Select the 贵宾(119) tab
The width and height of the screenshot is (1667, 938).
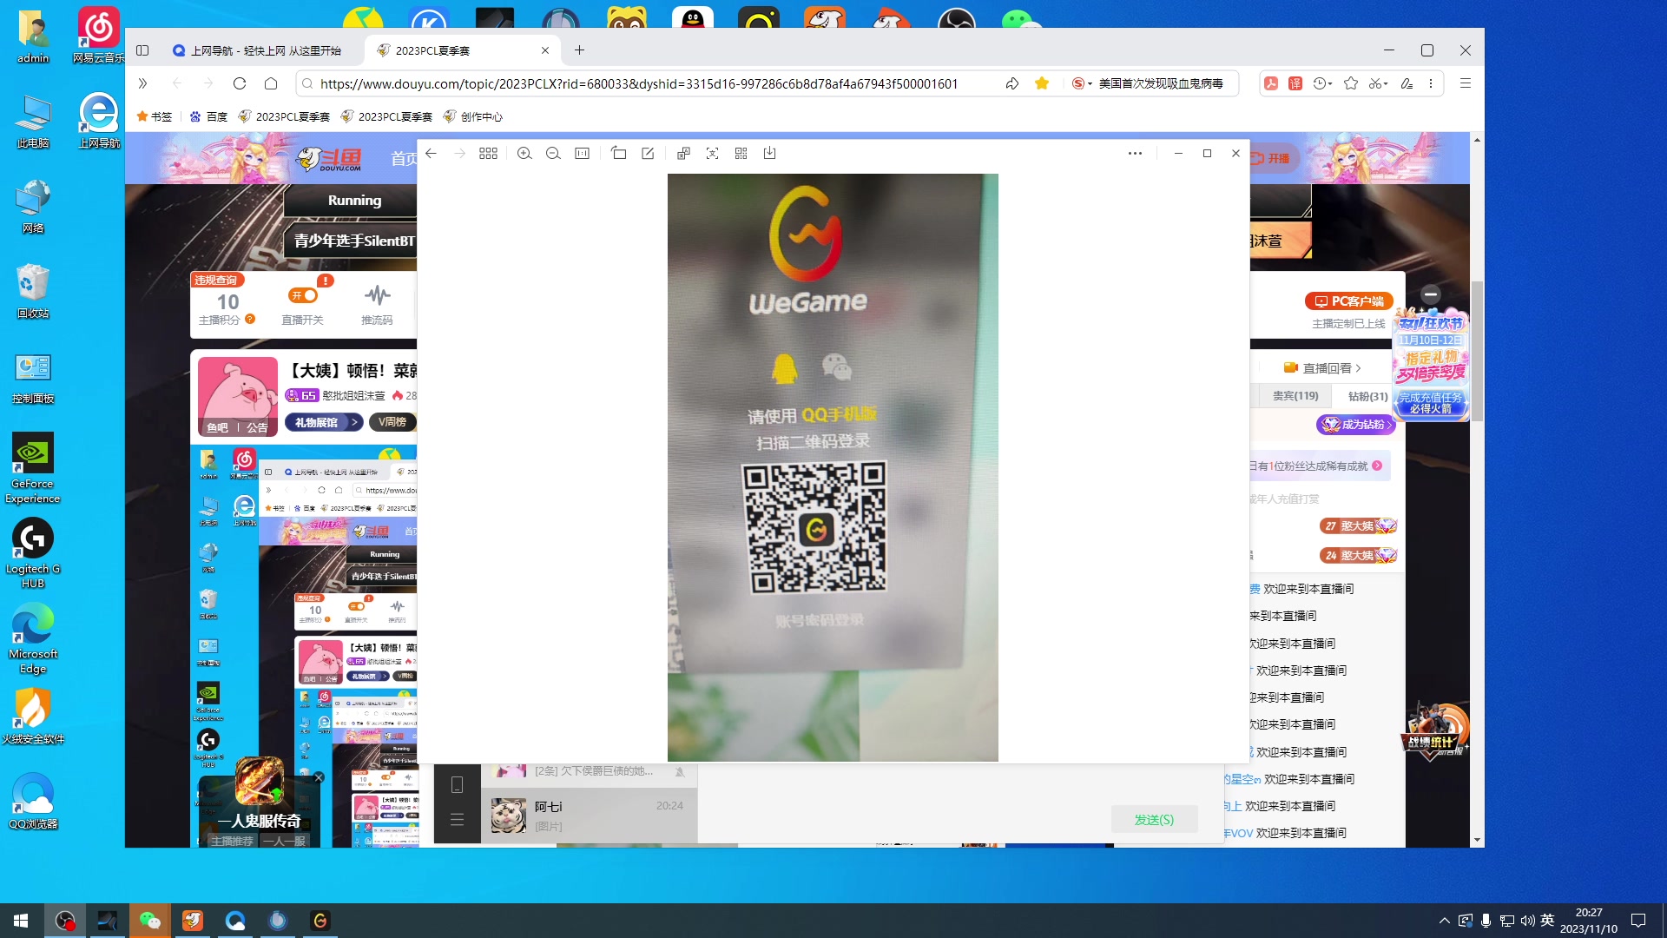pyautogui.click(x=1296, y=396)
